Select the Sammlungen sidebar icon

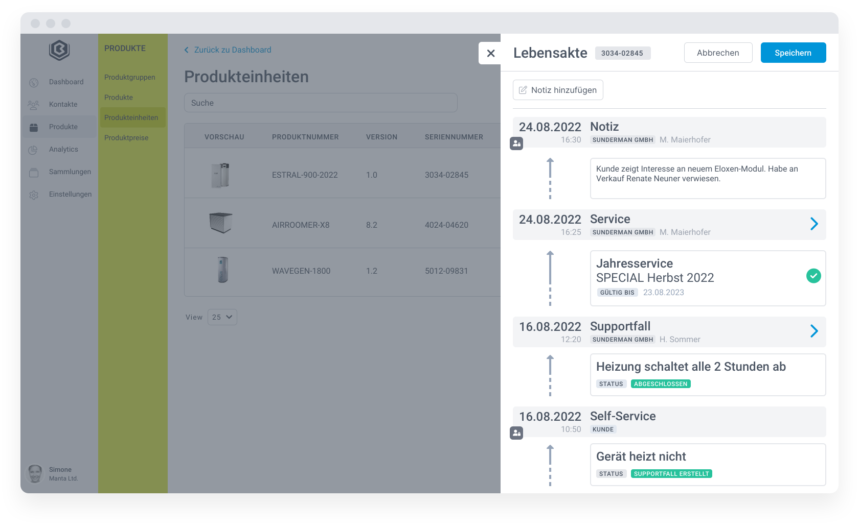click(x=33, y=172)
